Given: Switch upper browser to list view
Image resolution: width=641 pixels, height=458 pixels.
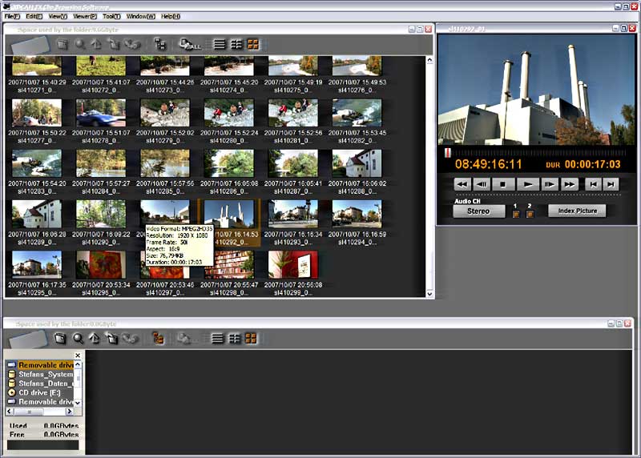Looking at the screenshot, I should click(x=217, y=45).
